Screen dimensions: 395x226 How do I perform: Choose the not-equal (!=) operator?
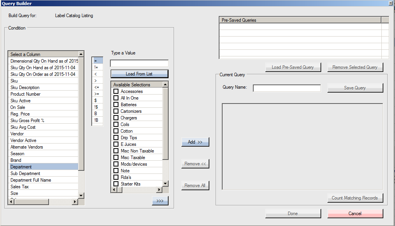97,67
